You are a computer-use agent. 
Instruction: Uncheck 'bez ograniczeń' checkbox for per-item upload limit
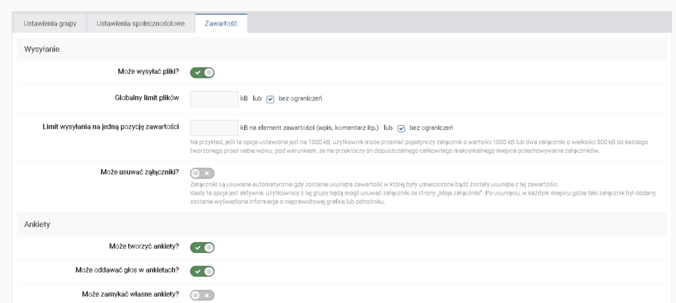click(401, 128)
